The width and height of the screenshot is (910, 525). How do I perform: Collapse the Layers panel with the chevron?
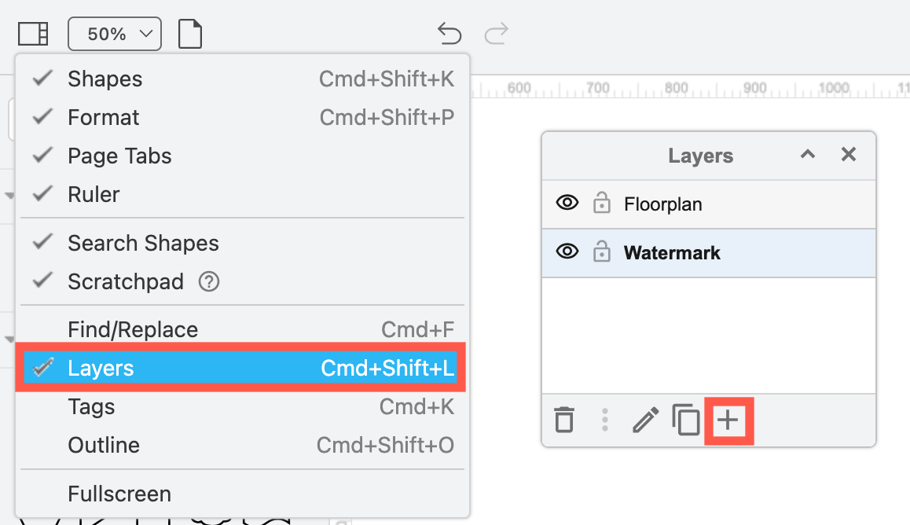click(808, 155)
